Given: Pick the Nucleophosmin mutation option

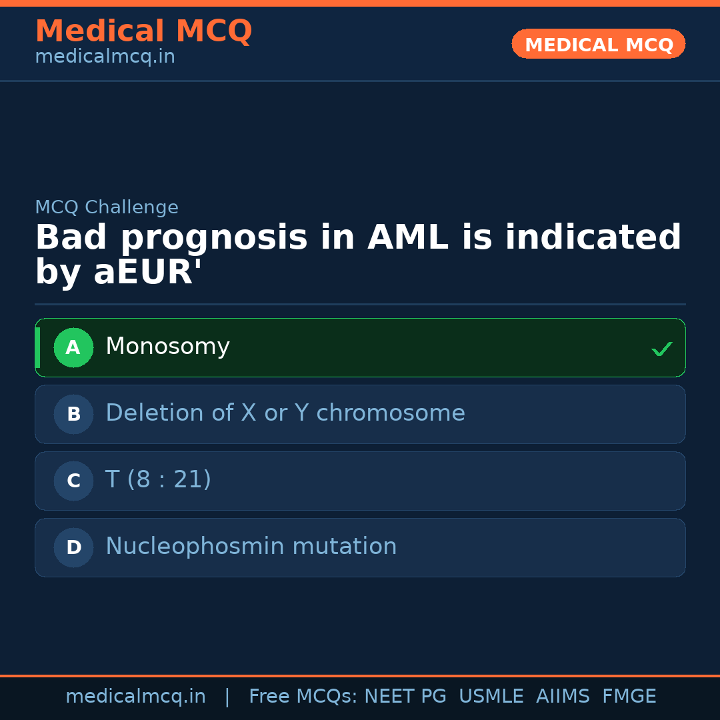Looking at the screenshot, I should point(251,547).
